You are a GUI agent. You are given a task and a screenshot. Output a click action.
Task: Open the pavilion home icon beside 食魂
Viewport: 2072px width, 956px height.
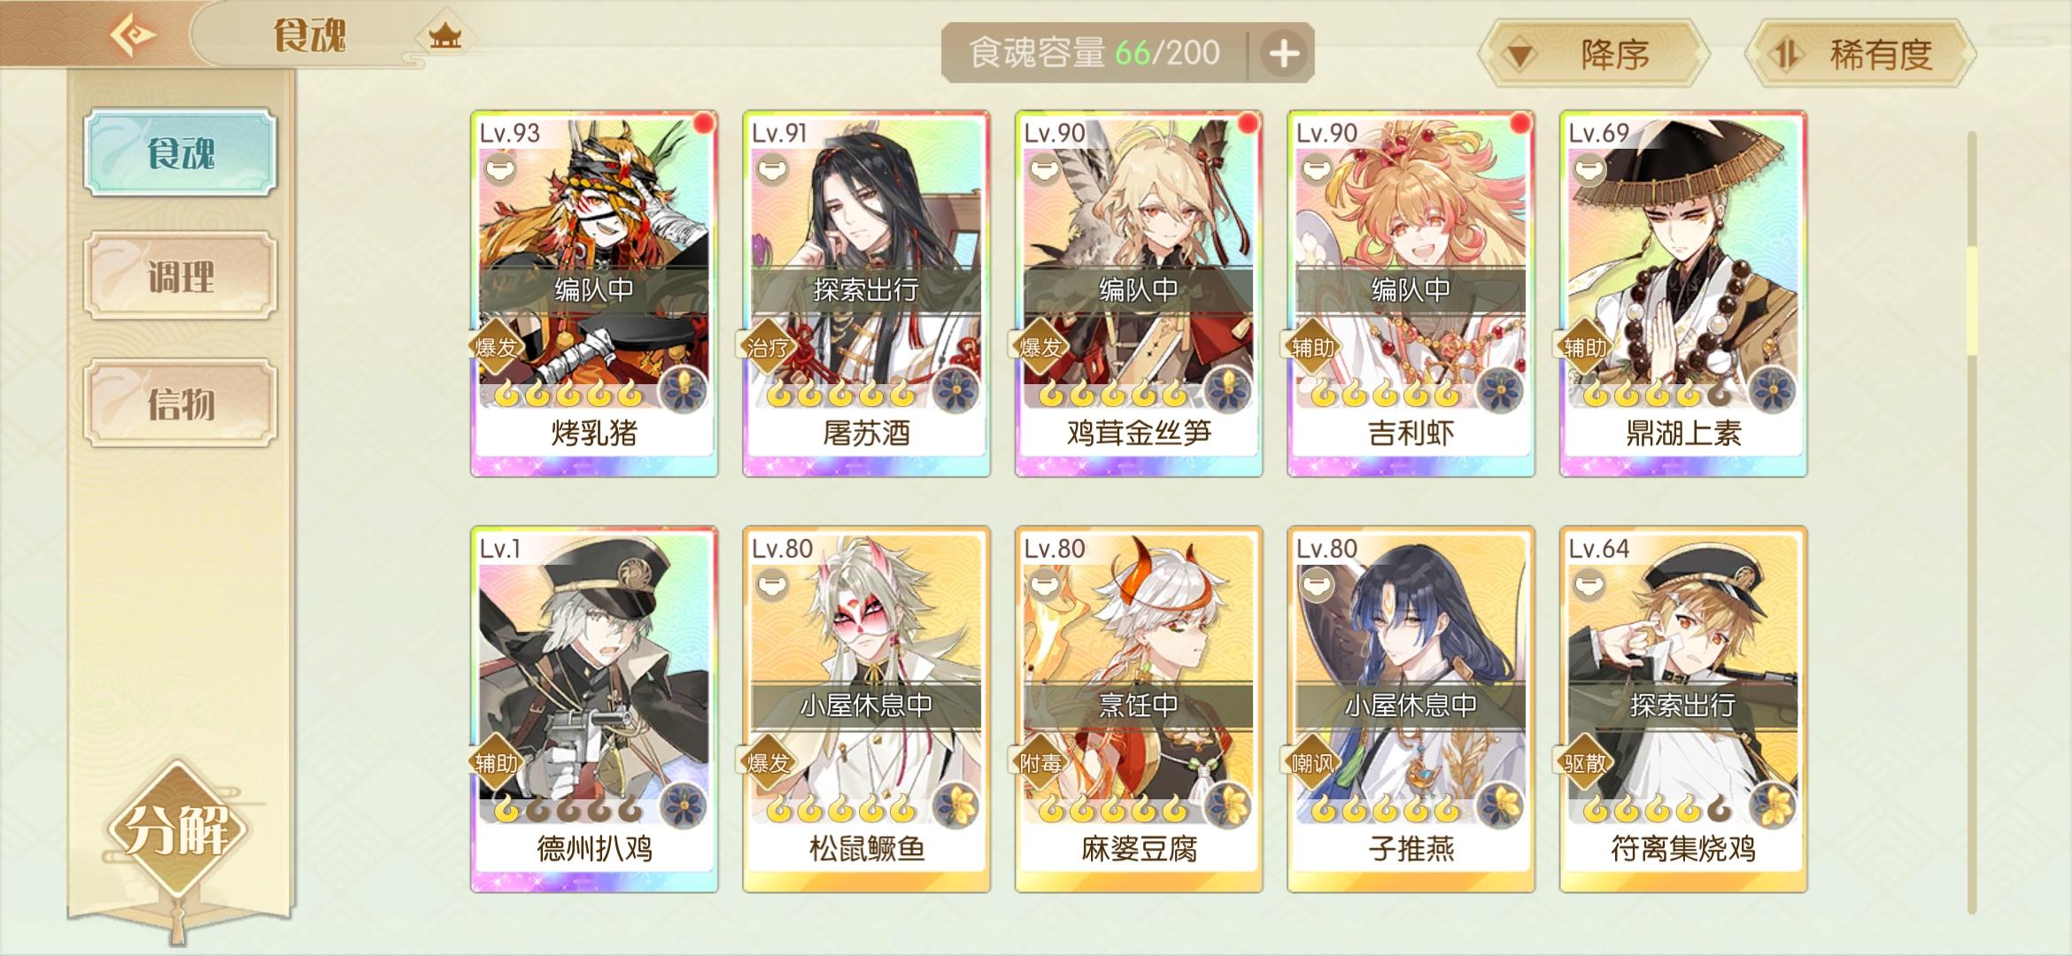(x=445, y=36)
